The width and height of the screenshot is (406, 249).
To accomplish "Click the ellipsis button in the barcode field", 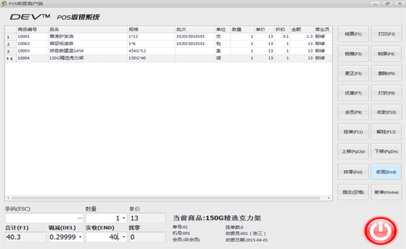I will 80,218.
